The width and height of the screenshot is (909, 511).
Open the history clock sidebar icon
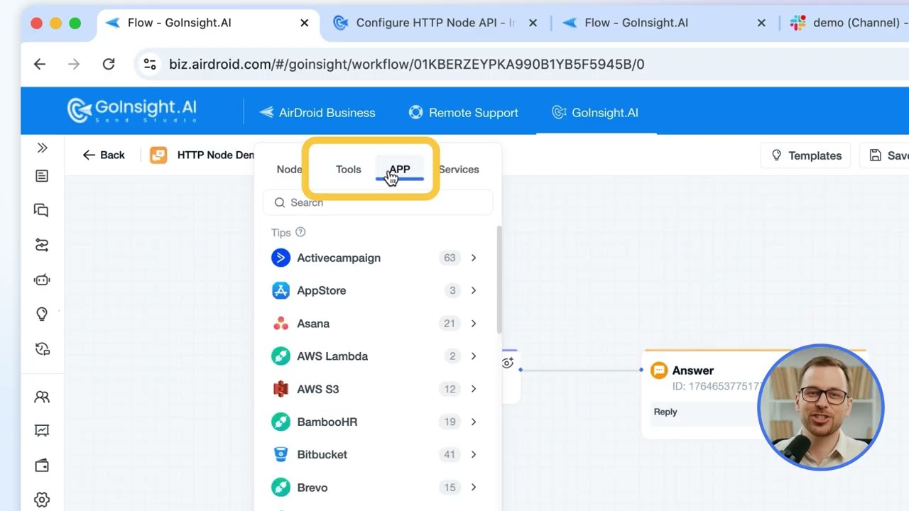coord(42,348)
